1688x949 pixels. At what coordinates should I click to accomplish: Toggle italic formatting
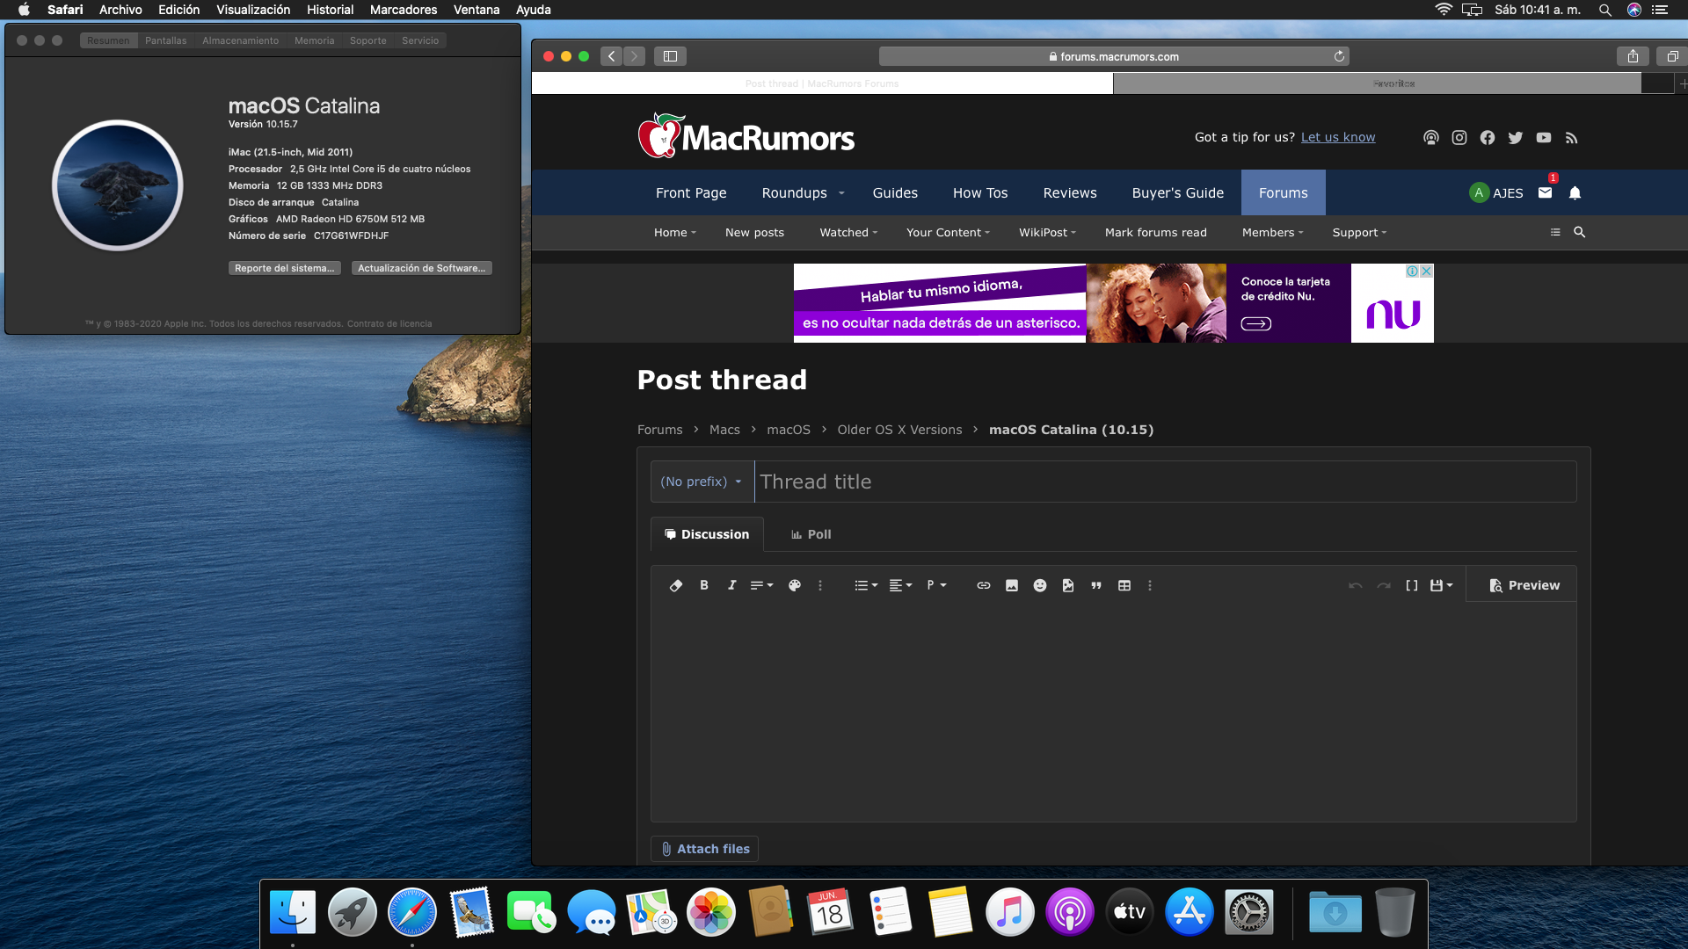[x=731, y=585]
